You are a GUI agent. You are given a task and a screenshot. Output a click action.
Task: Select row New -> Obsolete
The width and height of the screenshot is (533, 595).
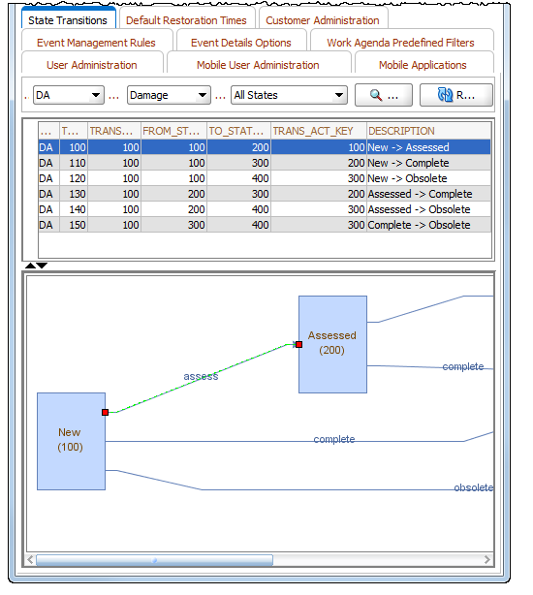[265, 178]
